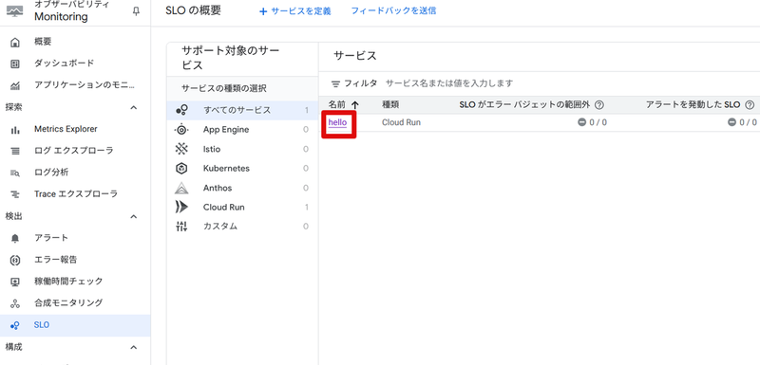This screenshot has width=760, height=365.
Task: Click Cloud Run type cell in hello row
Action: click(x=401, y=122)
